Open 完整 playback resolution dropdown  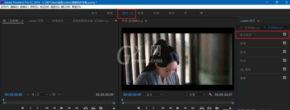(197, 94)
